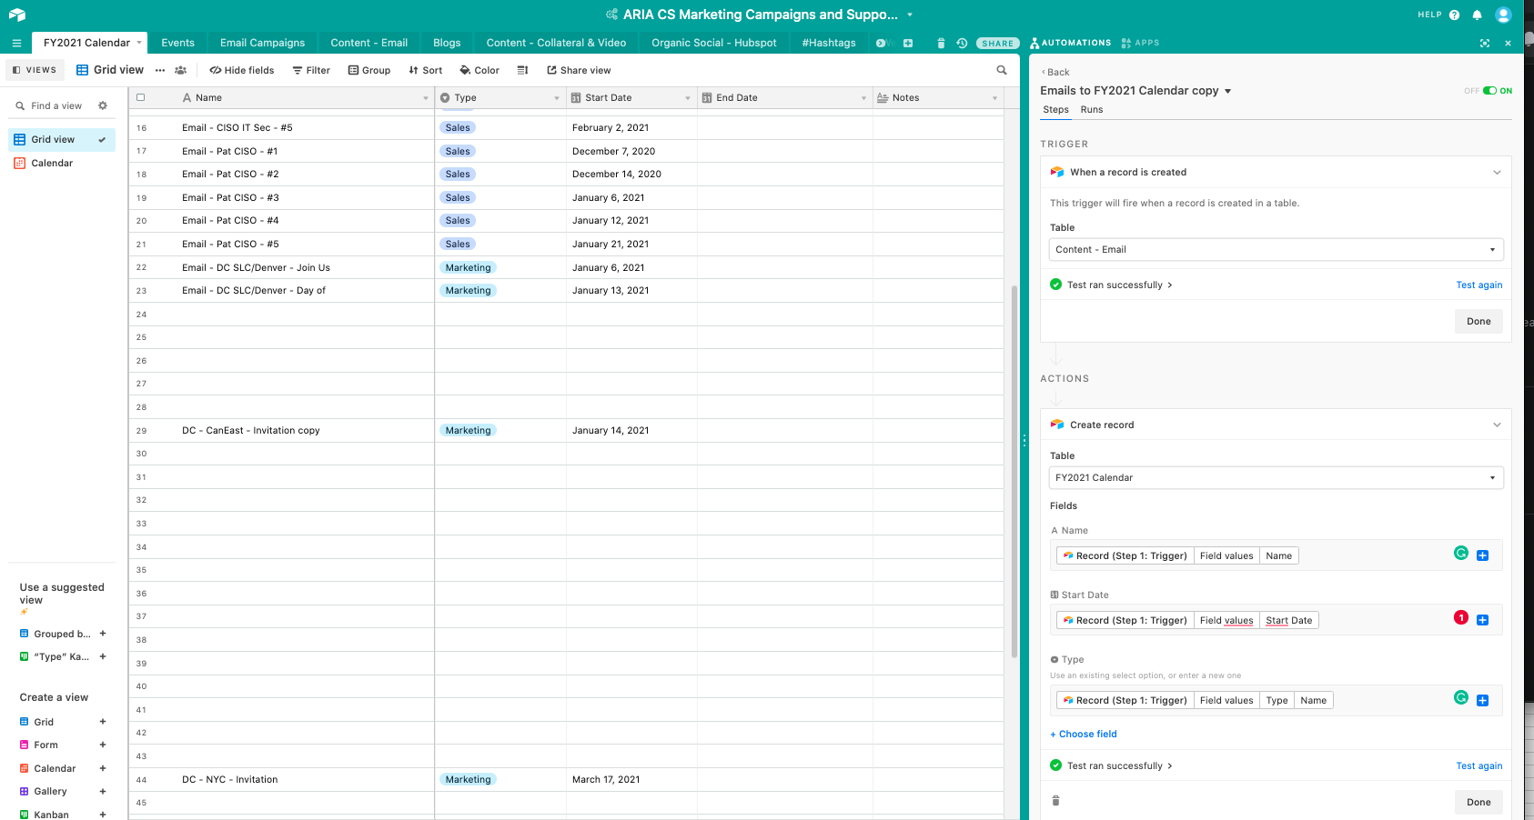The width and height of the screenshot is (1534, 820).
Task: Open the Content - Collateral & Video tab
Action: point(556,43)
